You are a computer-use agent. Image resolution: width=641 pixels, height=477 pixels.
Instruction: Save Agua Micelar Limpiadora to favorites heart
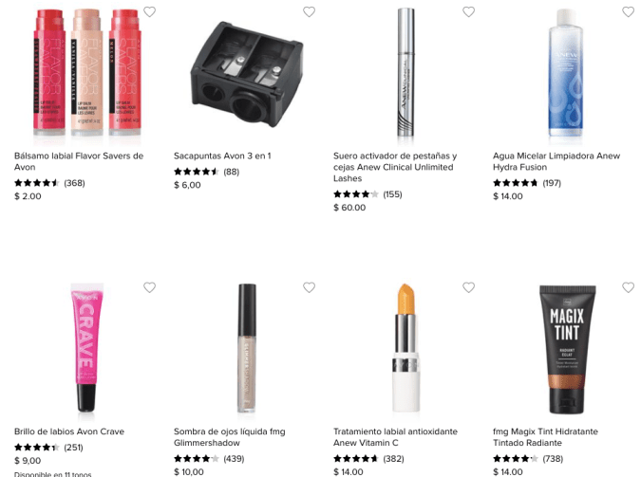[628, 11]
